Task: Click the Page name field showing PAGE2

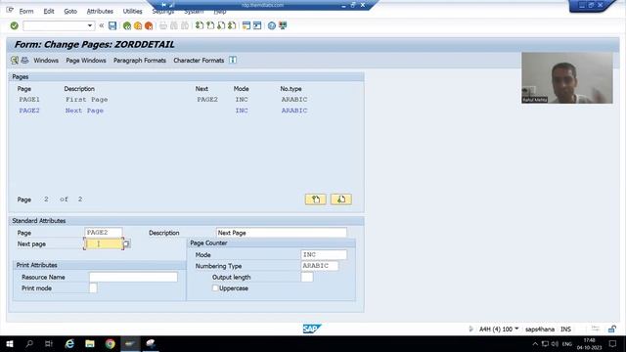Action: tap(104, 233)
